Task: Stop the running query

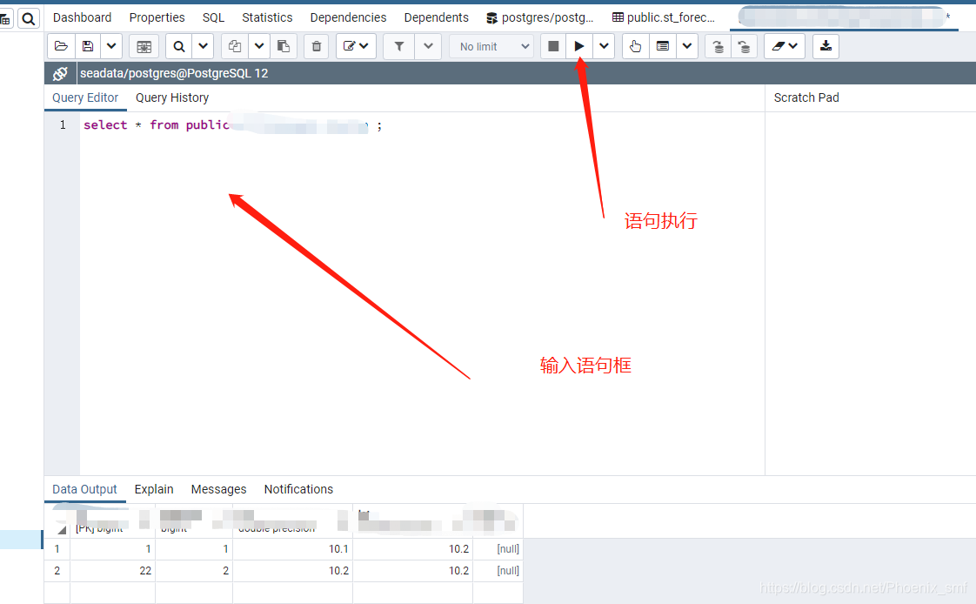Action: [553, 46]
